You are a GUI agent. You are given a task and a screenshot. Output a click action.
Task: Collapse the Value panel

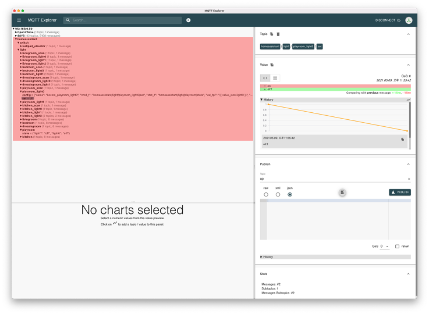click(x=408, y=65)
